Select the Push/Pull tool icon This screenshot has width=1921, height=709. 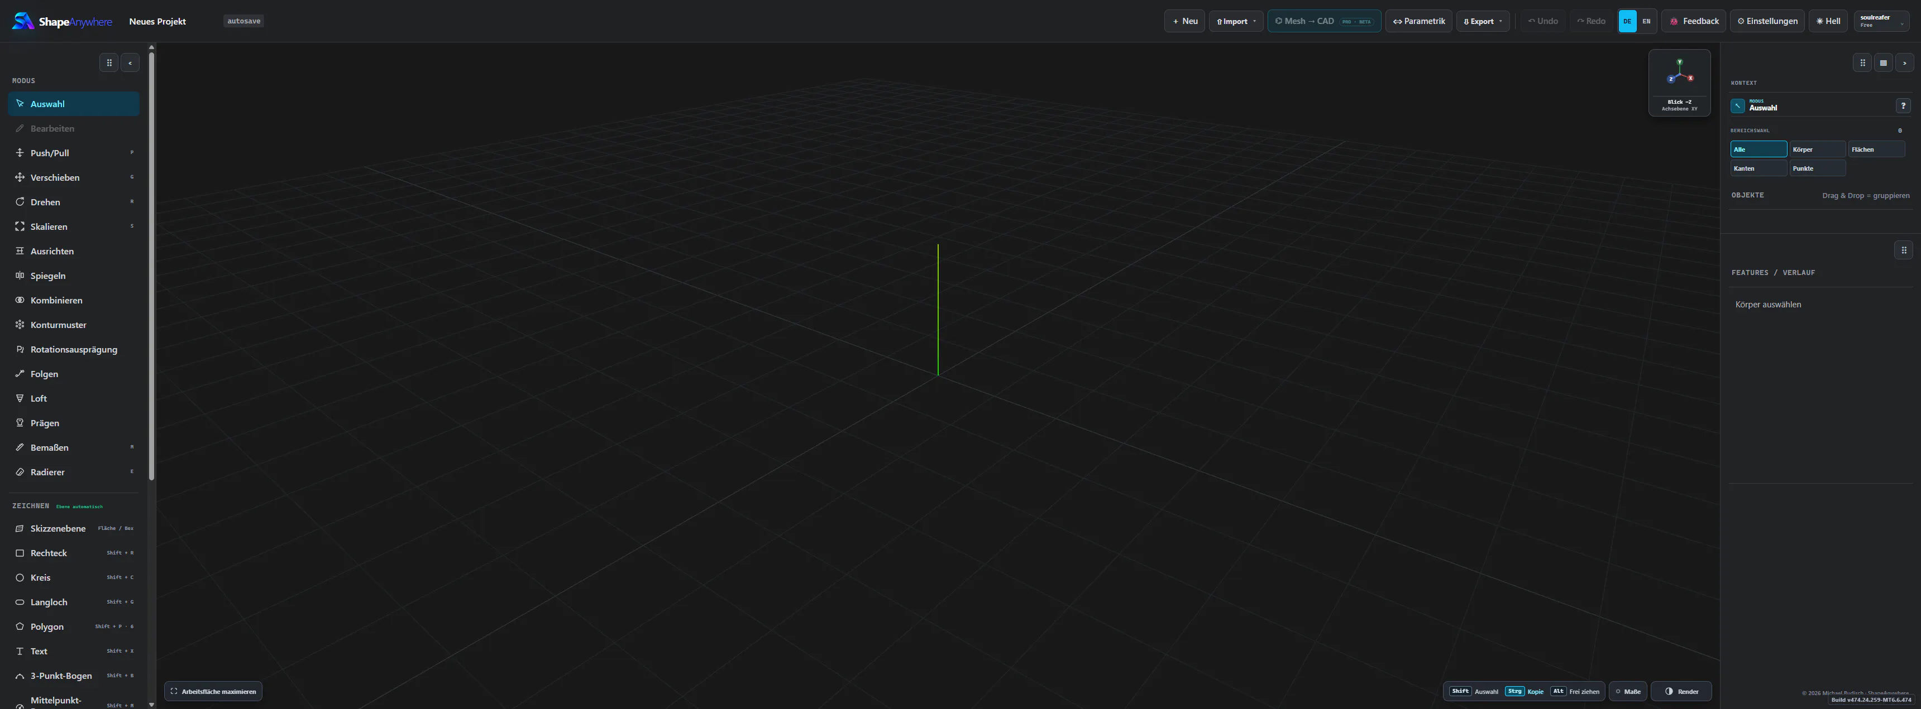(x=20, y=153)
